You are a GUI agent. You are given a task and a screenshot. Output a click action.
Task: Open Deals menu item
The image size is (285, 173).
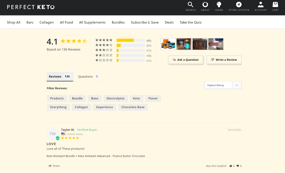pos(169,22)
